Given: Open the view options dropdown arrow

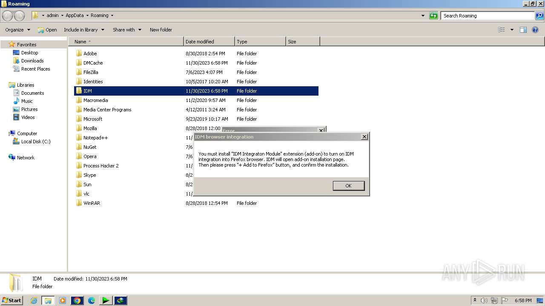Looking at the screenshot, I should click(x=512, y=30).
